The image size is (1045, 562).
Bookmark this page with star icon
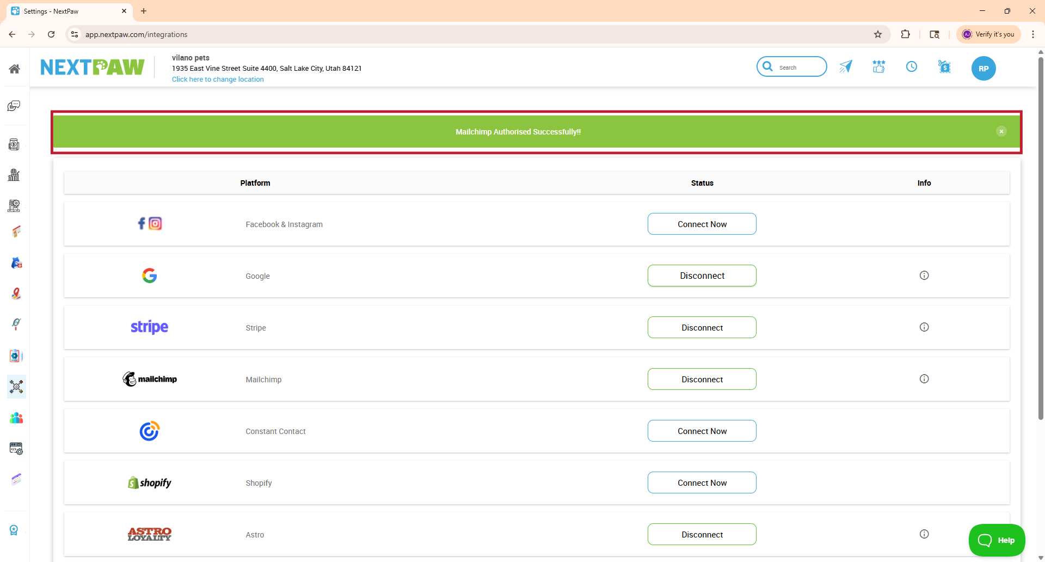tap(878, 34)
